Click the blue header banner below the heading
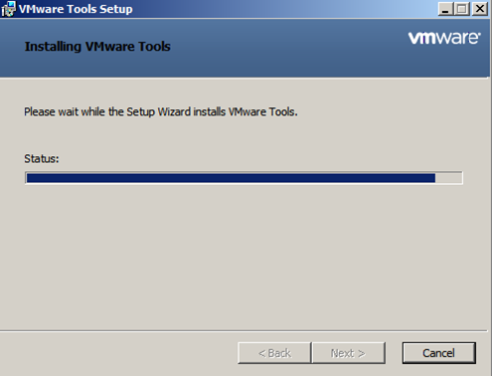Image resolution: width=492 pixels, height=376 pixels. (246, 67)
